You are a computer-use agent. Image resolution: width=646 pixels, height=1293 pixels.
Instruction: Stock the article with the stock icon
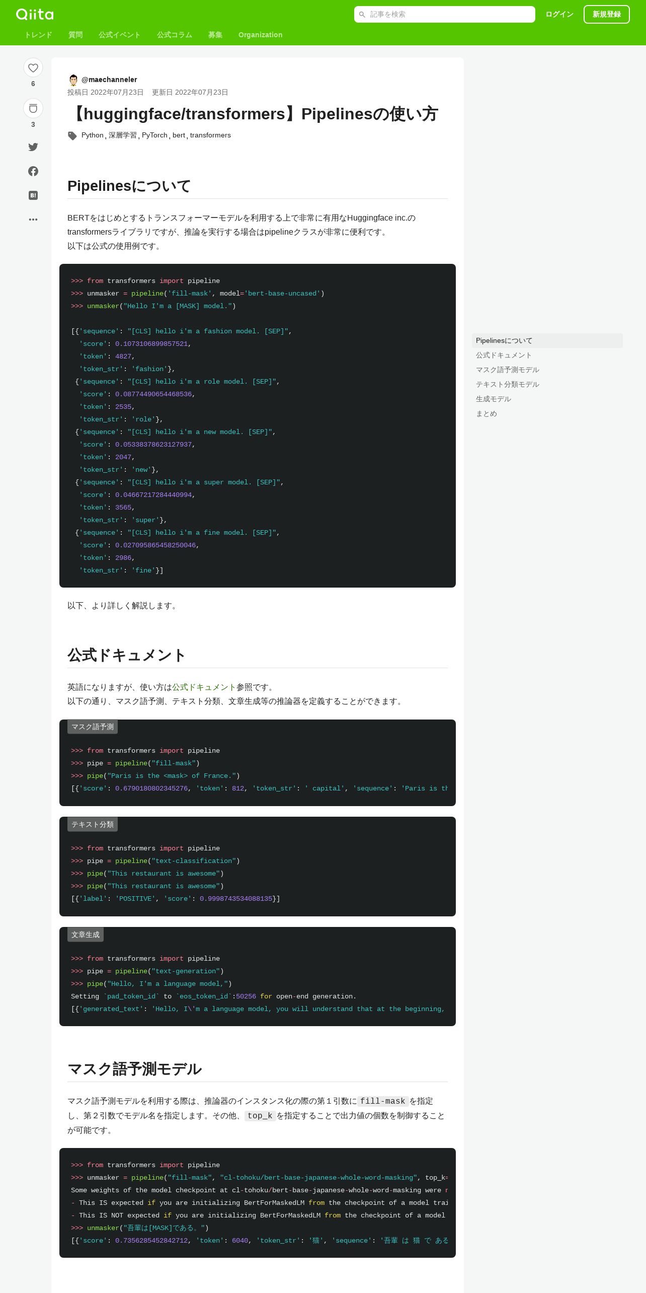click(33, 108)
